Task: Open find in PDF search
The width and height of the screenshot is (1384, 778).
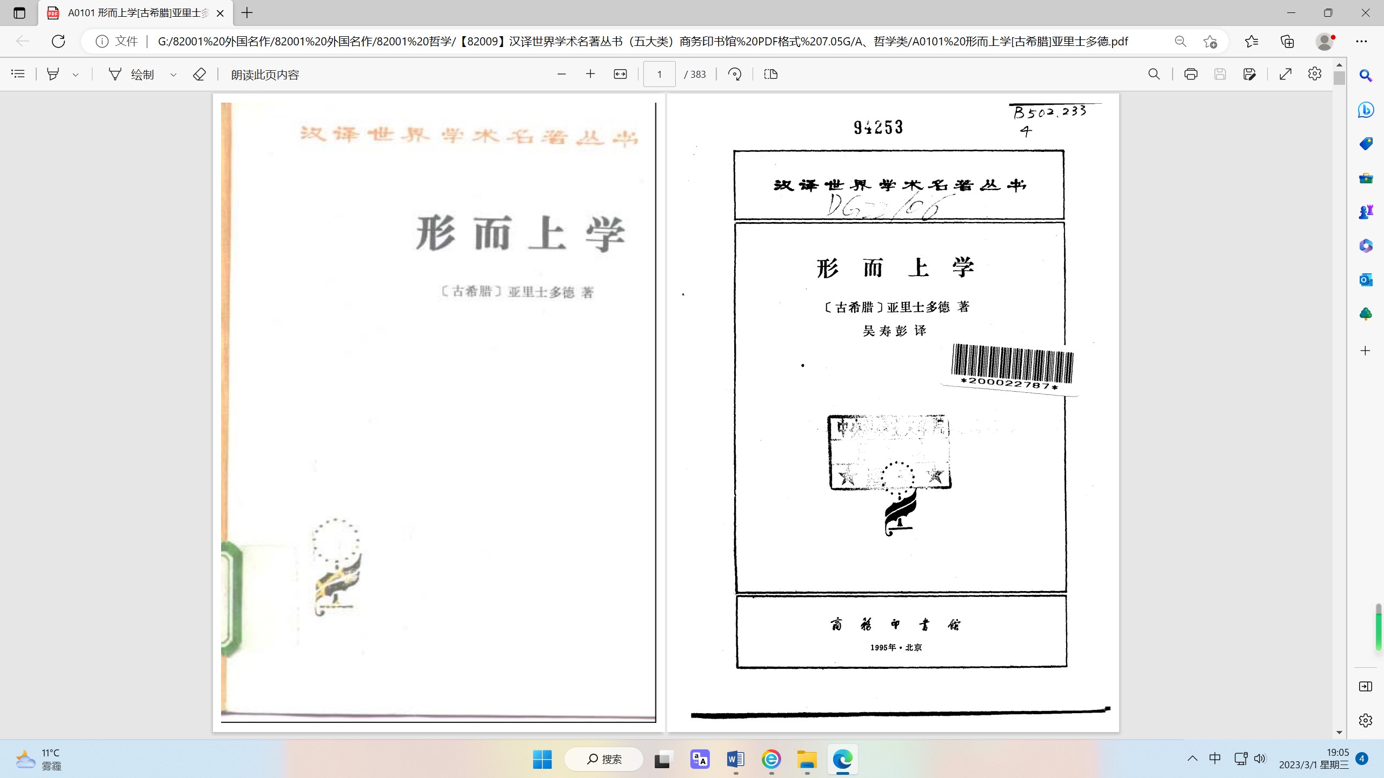Action: (x=1154, y=74)
